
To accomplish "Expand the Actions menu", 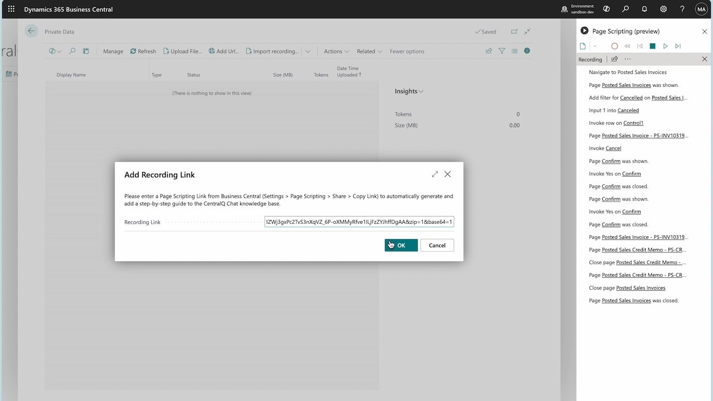I will click(x=336, y=51).
